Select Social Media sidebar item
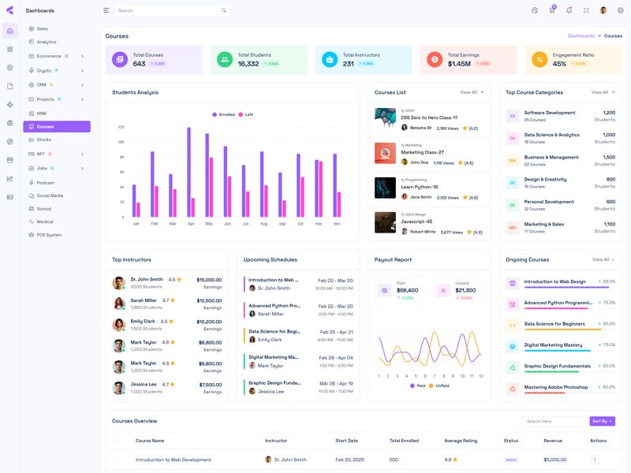The image size is (631, 473). 50,196
